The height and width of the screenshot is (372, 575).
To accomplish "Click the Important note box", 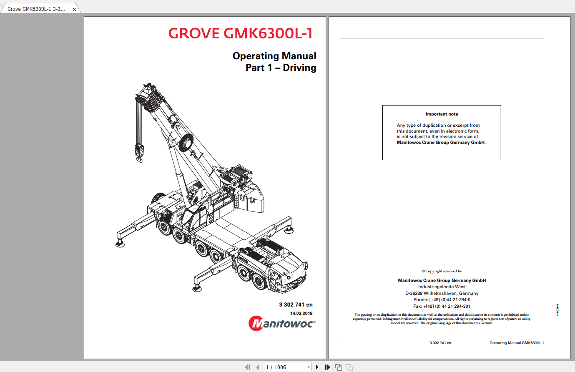I will pyautogui.click(x=441, y=132).
